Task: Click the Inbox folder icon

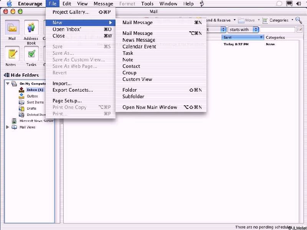Action: point(21,90)
